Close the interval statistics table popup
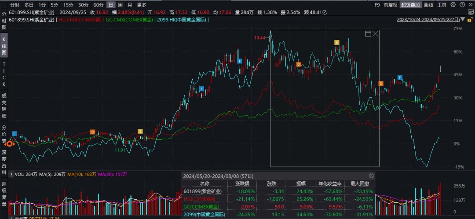This screenshot has width=475, height=219. pyautogui.click(x=372, y=176)
